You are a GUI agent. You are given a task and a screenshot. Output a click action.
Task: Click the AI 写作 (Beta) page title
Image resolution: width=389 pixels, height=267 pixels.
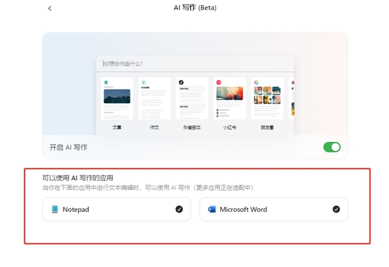point(194,8)
